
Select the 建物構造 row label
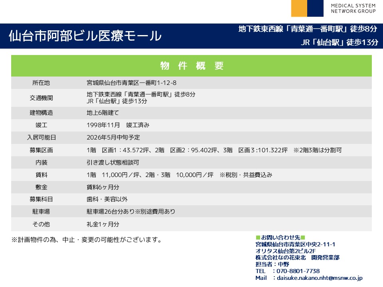point(41,113)
